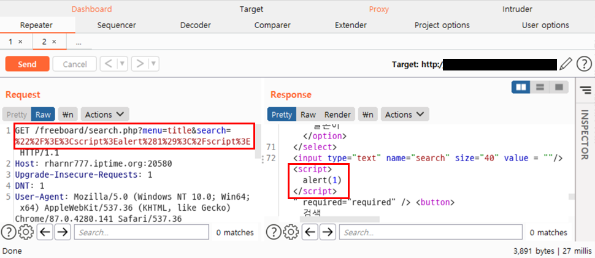This screenshot has width=595, height=258.
Task: Switch Request view to Raw
Action: pos(44,115)
